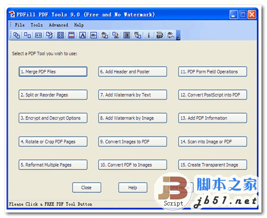267x218 pixels.
Task: Open the Help menu in the menu bar
Action: [x=79, y=25]
